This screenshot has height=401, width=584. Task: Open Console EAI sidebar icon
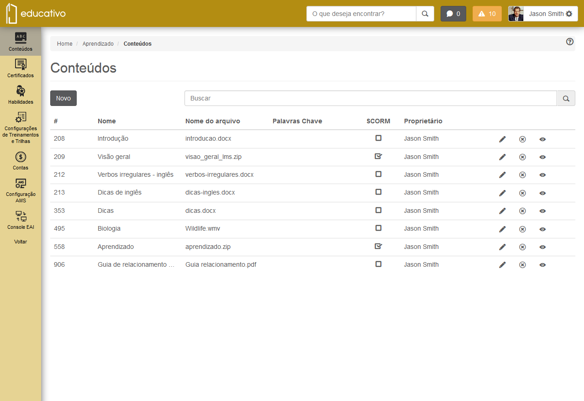(x=21, y=220)
